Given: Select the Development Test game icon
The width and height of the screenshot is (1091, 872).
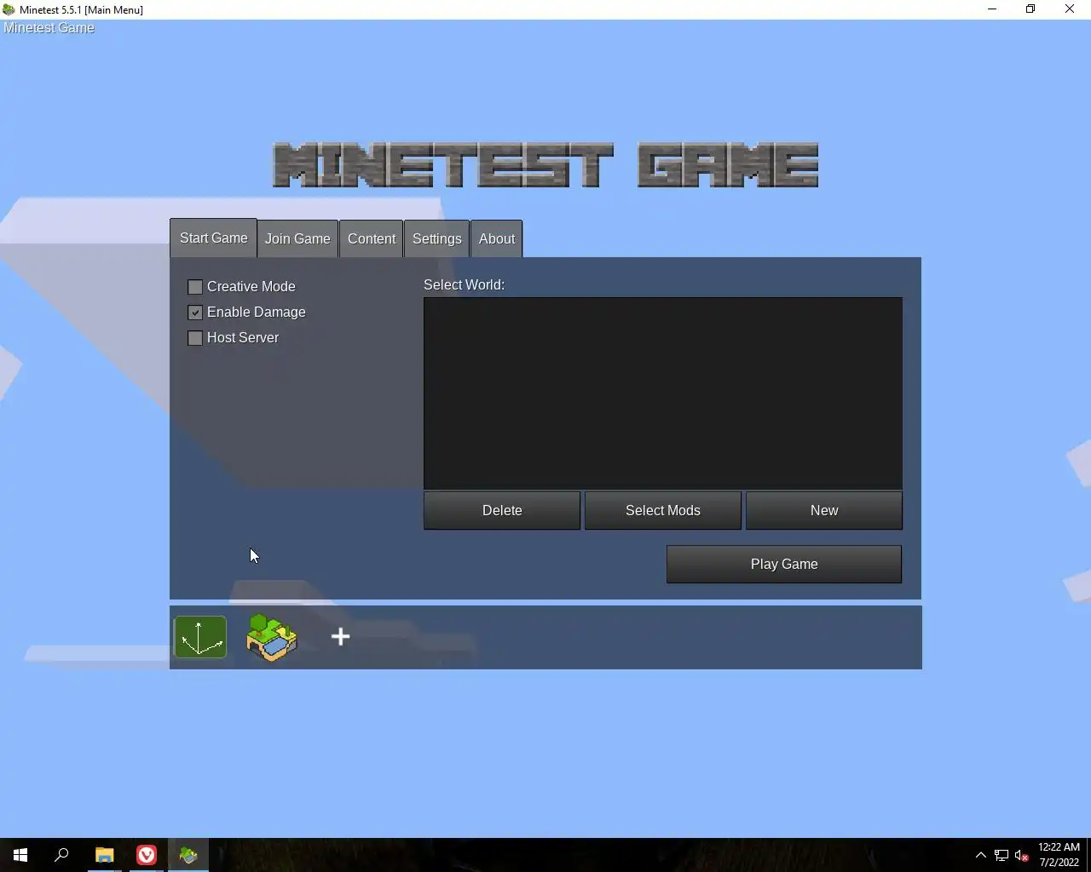Looking at the screenshot, I should [200, 637].
